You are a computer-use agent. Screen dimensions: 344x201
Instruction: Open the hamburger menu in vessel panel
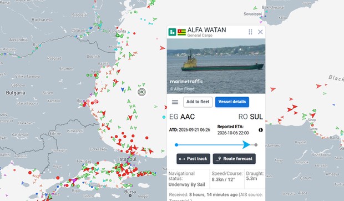coord(175,102)
